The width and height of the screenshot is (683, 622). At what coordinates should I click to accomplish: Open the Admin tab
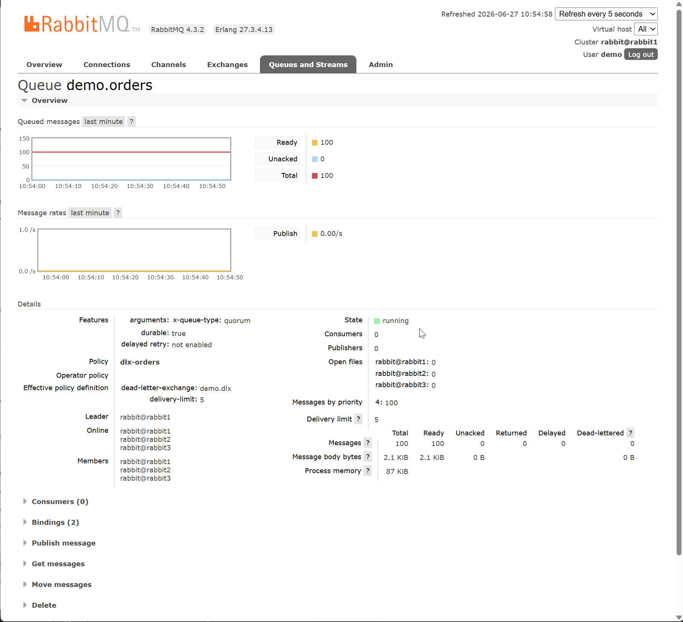point(381,65)
